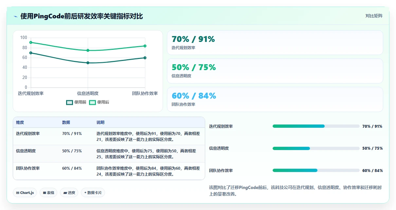Image resolution: width=396 pixels, height=210 pixels.
Task: Select the 团队协作效率 table row cell
Action: coord(28,168)
